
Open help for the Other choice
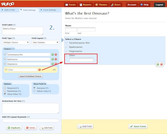(54, 70)
